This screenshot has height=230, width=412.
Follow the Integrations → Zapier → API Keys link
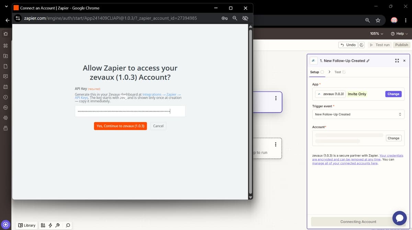(128, 96)
